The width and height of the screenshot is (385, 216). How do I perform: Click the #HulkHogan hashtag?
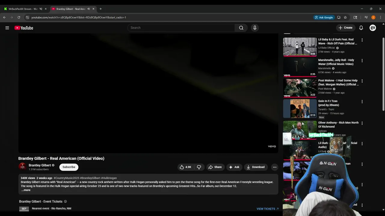(x=109, y=178)
